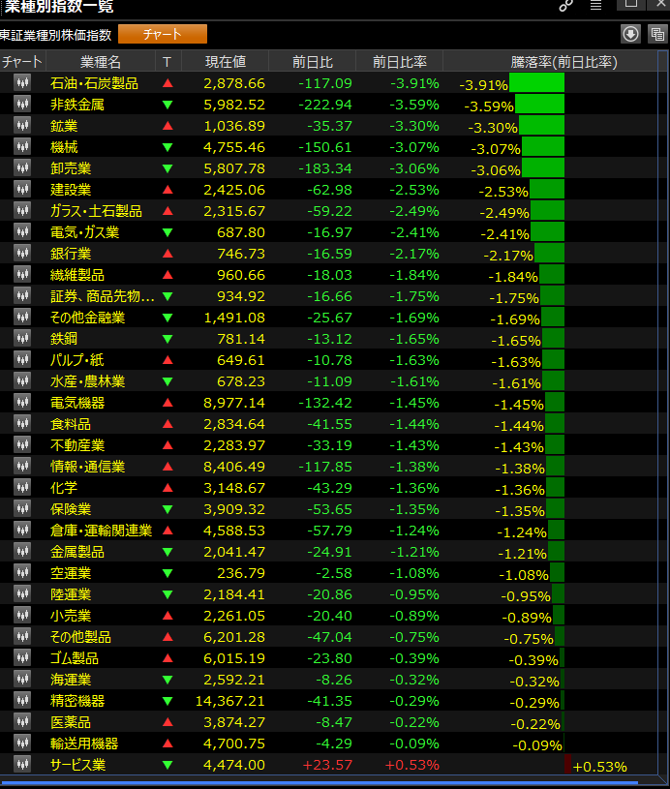This screenshot has width=670, height=789.
Task: Select 陸運業 industry name
Action: (x=71, y=594)
